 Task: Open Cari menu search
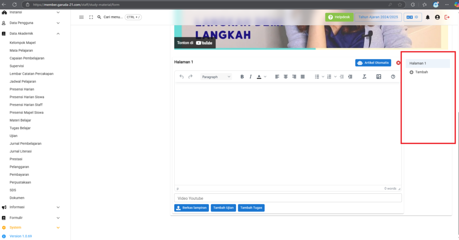pyautogui.click(x=113, y=17)
